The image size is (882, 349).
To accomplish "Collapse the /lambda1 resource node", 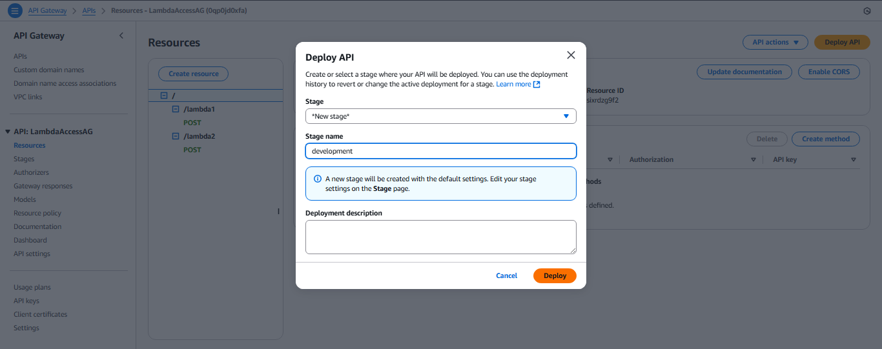I will click(176, 109).
